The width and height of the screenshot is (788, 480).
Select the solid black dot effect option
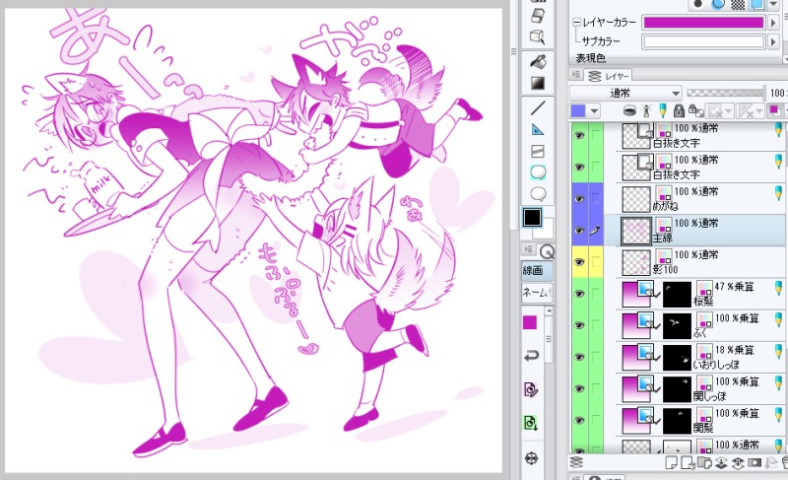tap(697, 4)
